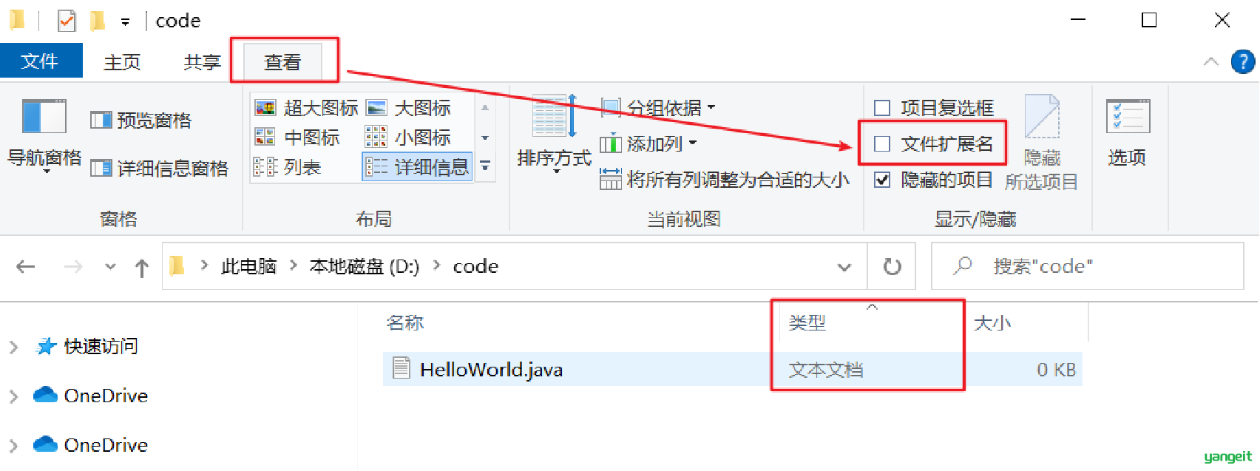Expand chevron before This PC (此电脑)
The height and width of the screenshot is (471, 1260).
[204, 266]
